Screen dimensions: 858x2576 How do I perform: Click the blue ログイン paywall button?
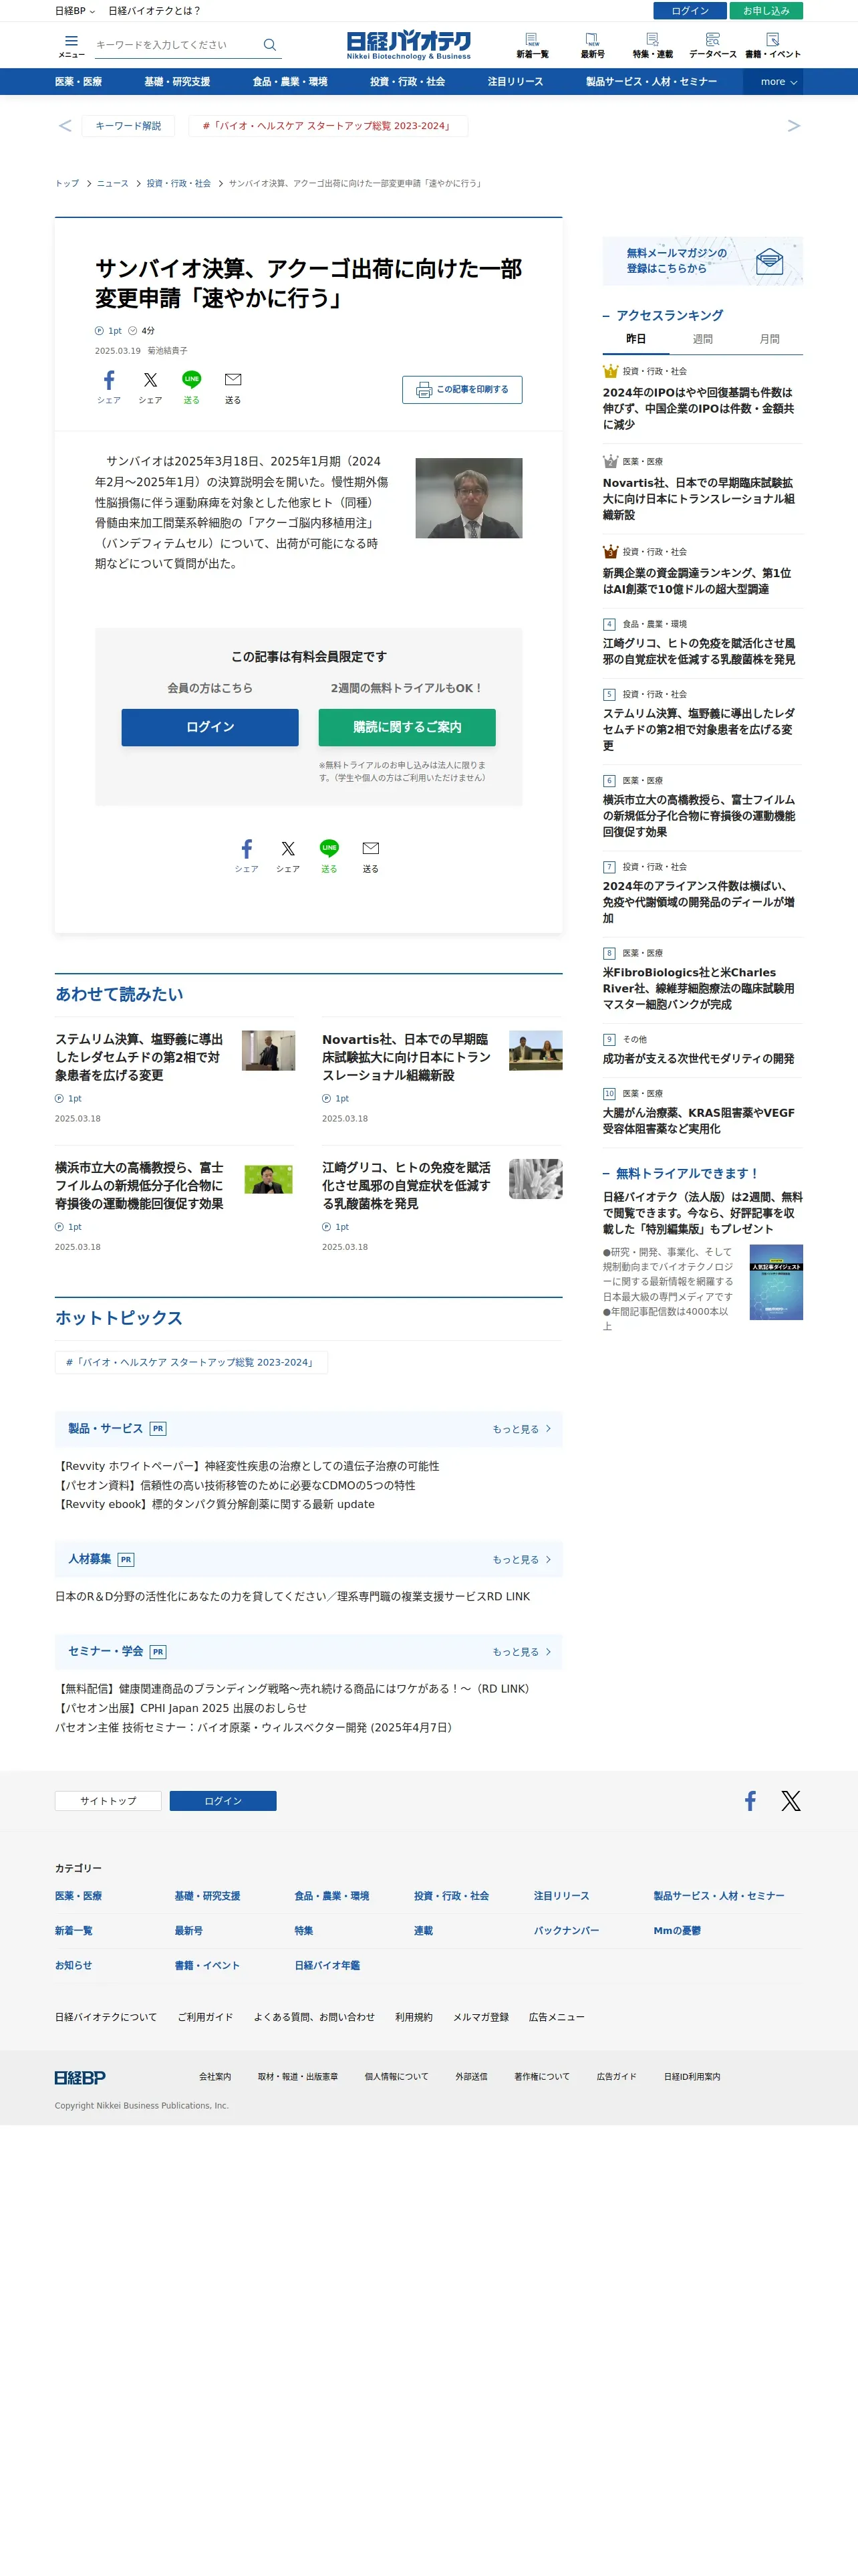[210, 727]
